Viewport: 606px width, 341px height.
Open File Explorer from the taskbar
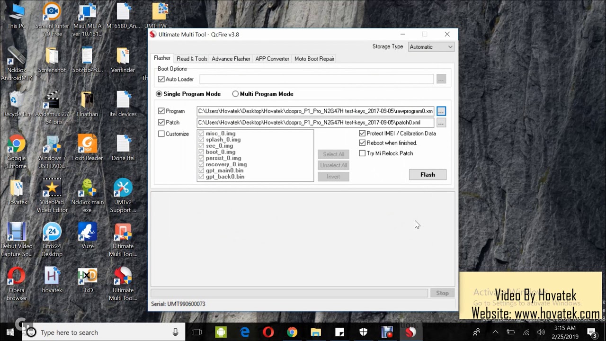point(316,332)
